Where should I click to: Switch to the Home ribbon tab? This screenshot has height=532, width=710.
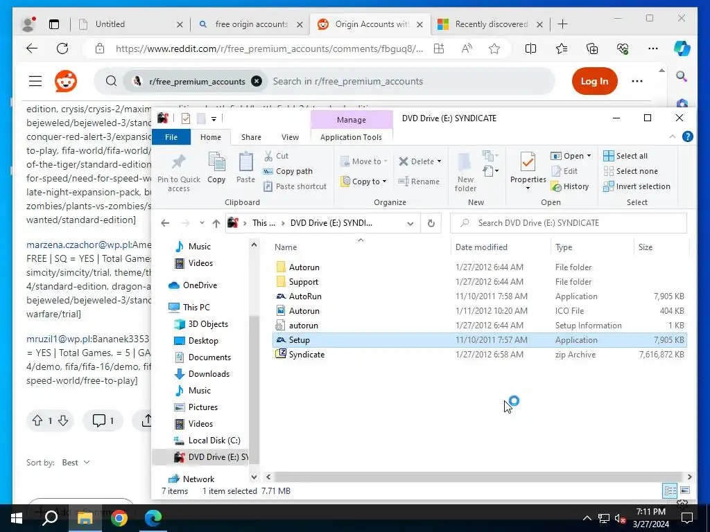211,137
